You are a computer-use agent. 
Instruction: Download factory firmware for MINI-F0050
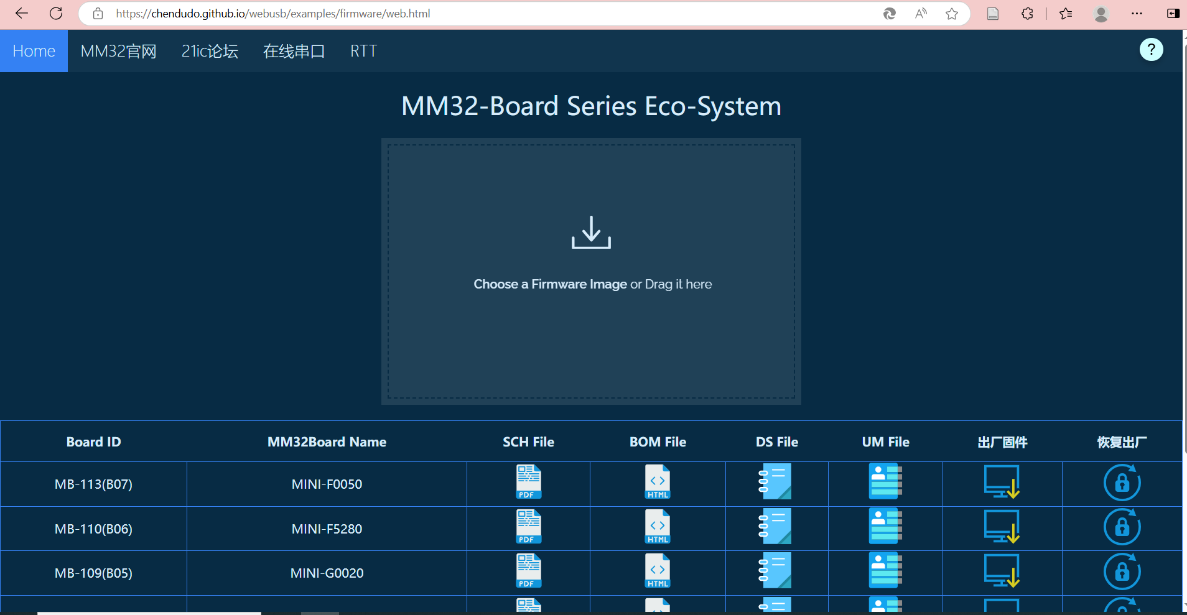click(x=1002, y=482)
